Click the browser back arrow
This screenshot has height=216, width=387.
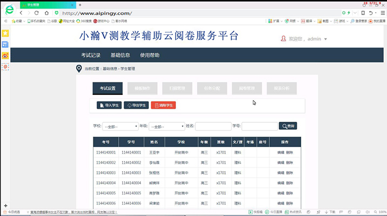[21, 12]
